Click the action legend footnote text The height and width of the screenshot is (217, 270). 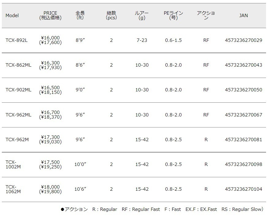point(162,209)
